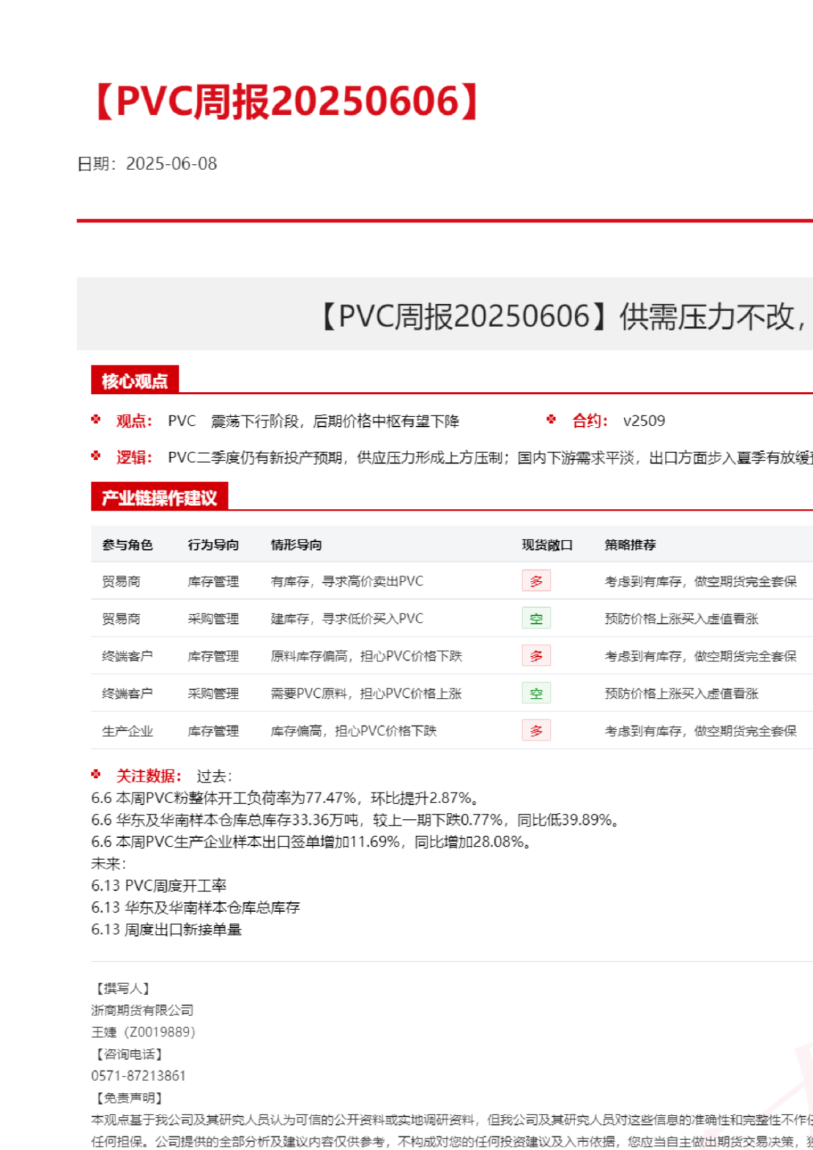This screenshot has height=1150, width=813.
Task: Click the 参与角色 column header
Action: (127, 545)
